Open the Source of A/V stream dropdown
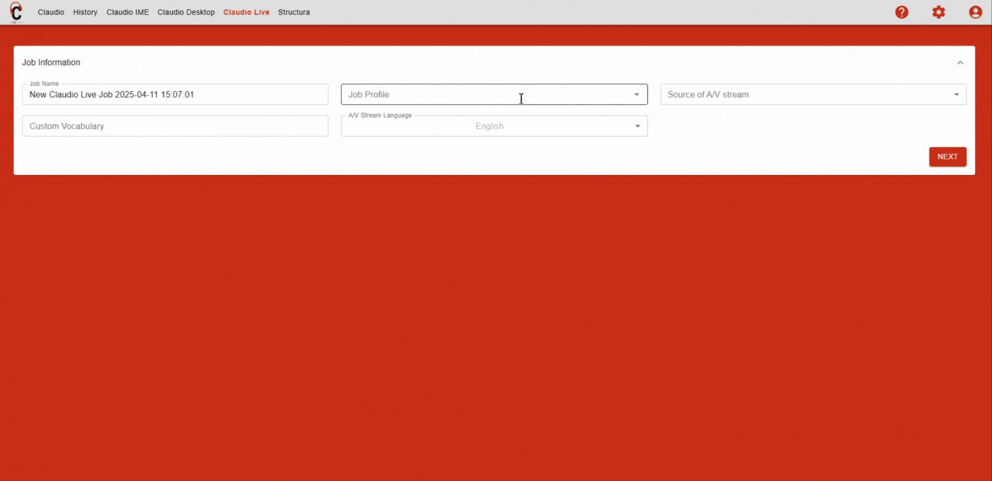Image resolution: width=992 pixels, height=481 pixels. pos(813,95)
